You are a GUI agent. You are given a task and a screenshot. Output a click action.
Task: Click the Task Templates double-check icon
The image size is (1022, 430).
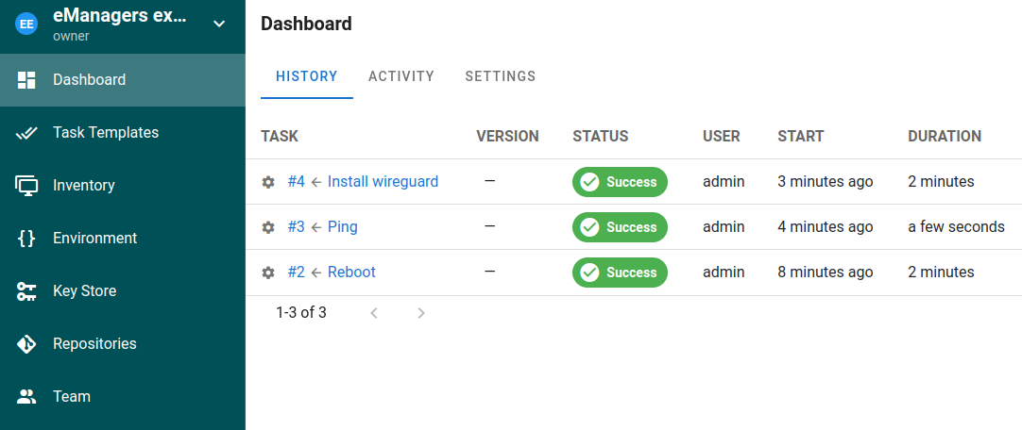pos(26,133)
